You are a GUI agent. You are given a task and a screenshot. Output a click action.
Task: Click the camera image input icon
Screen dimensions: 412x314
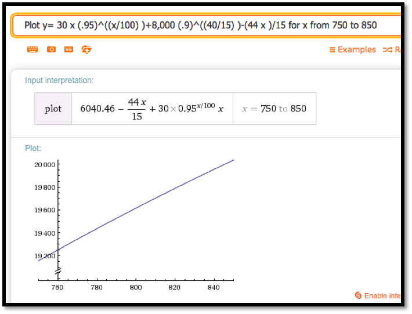tap(51, 50)
